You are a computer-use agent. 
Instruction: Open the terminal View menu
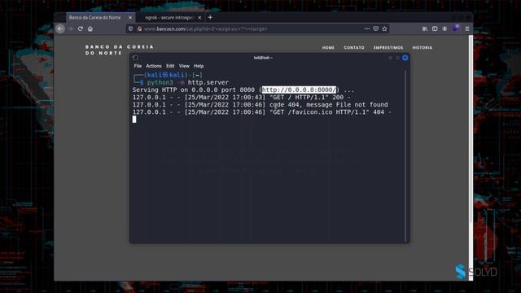pyautogui.click(x=184, y=66)
